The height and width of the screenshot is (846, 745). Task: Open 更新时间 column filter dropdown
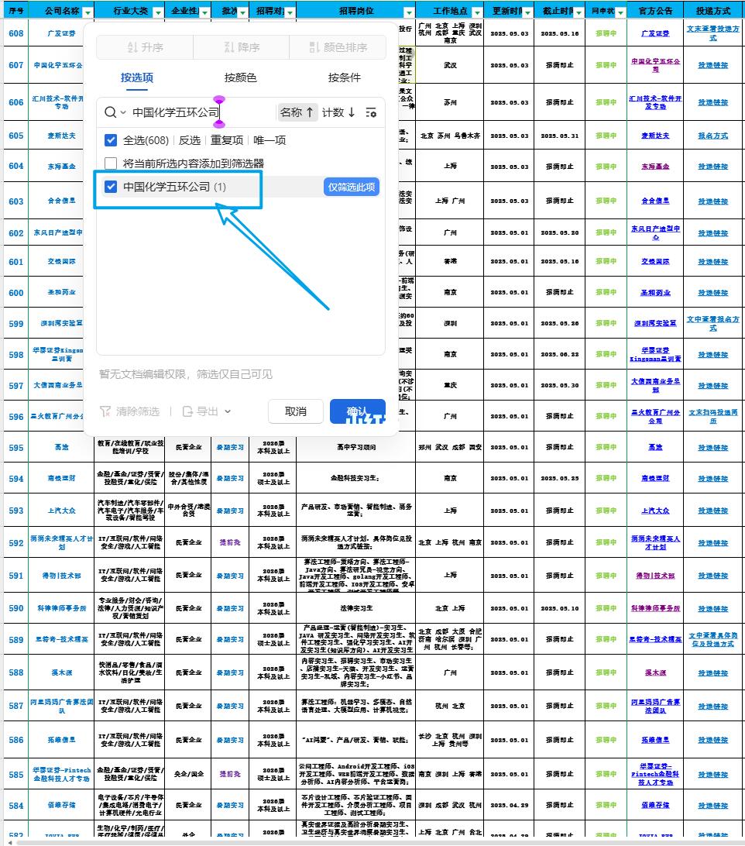click(x=527, y=12)
